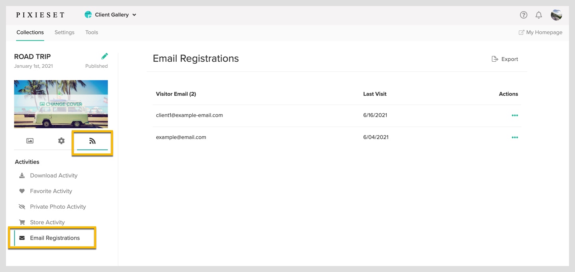Open actions menu for client1@example-email.com
The height and width of the screenshot is (272, 575).
pos(515,115)
